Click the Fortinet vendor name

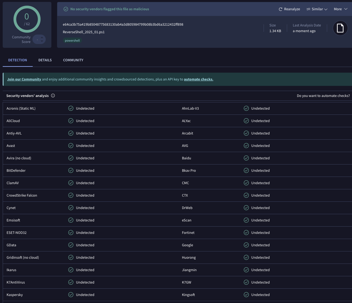[188, 233]
